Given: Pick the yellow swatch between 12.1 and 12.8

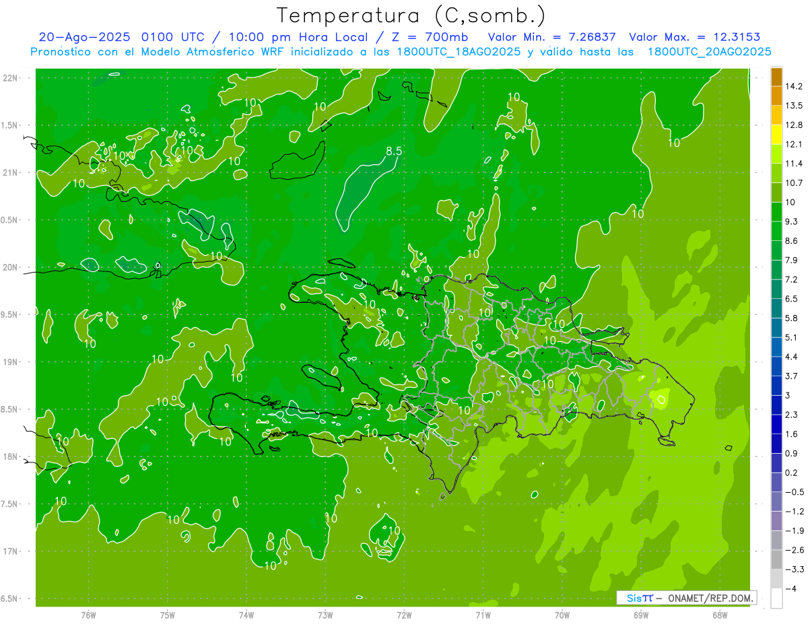Looking at the screenshot, I should click(x=776, y=135).
